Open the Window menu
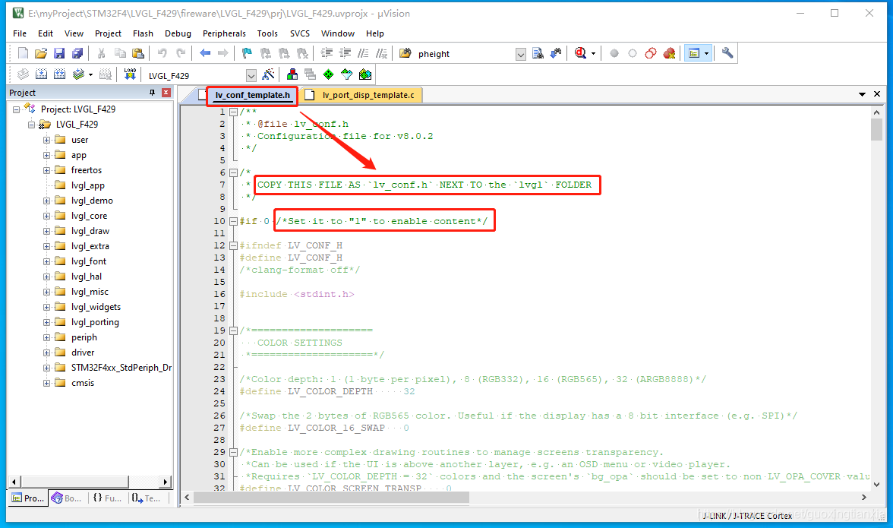The height and width of the screenshot is (528, 893). click(338, 33)
